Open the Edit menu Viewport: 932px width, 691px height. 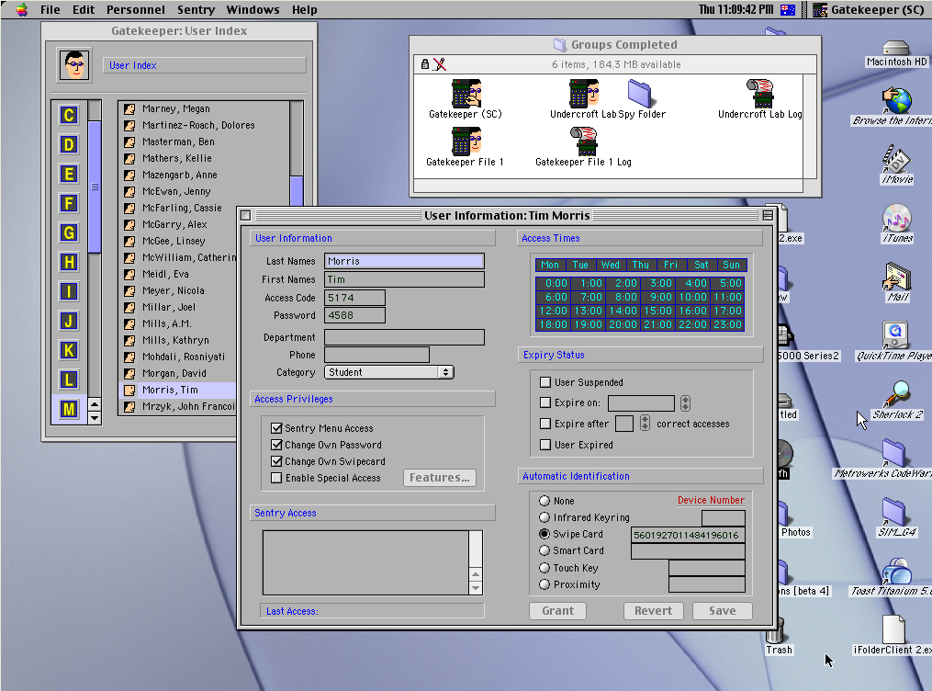(84, 9)
